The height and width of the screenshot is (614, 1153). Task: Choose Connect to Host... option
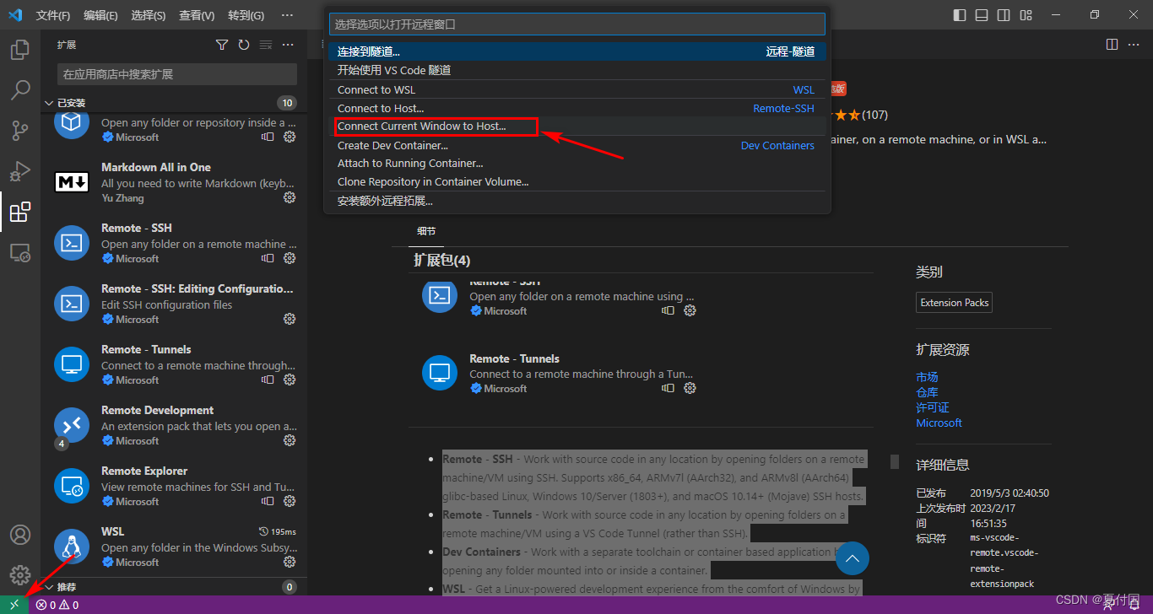[577, 108]
